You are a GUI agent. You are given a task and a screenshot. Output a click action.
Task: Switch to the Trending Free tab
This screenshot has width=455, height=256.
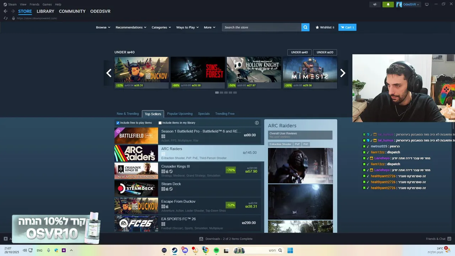(x=225, y=114)
